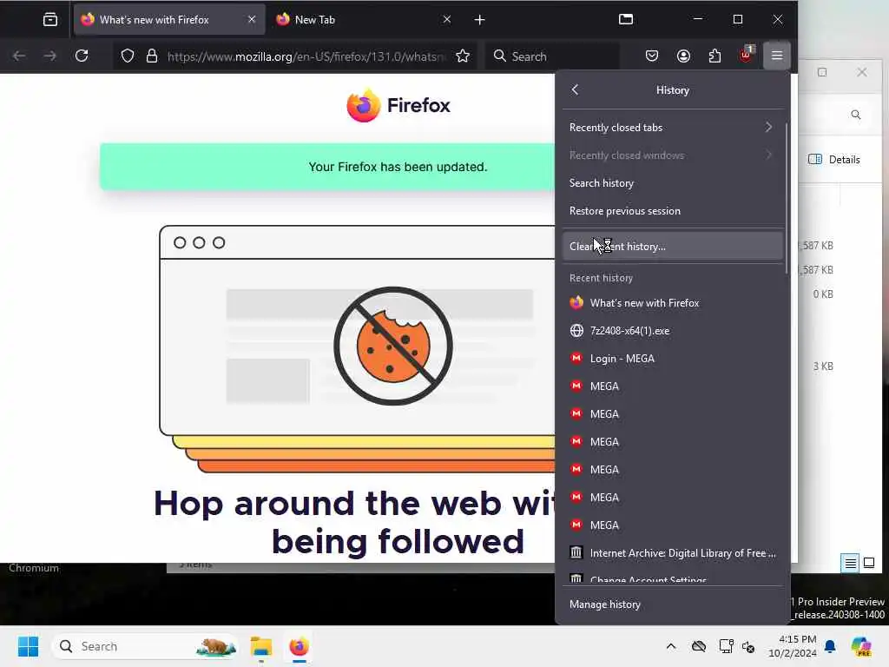Click the taskbar Search box
Screen dimensions: 889x667
tap(145, 646)
